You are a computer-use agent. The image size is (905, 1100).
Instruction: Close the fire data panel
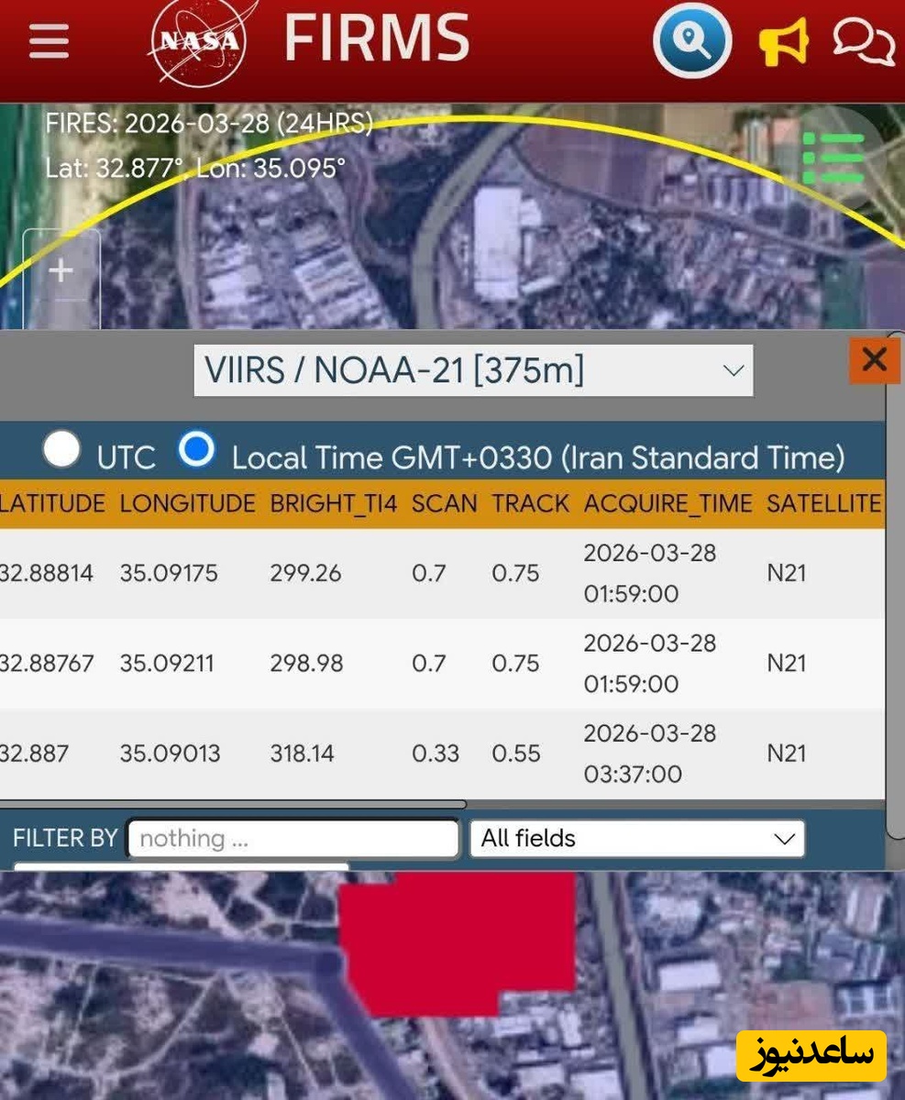point(874,359)
